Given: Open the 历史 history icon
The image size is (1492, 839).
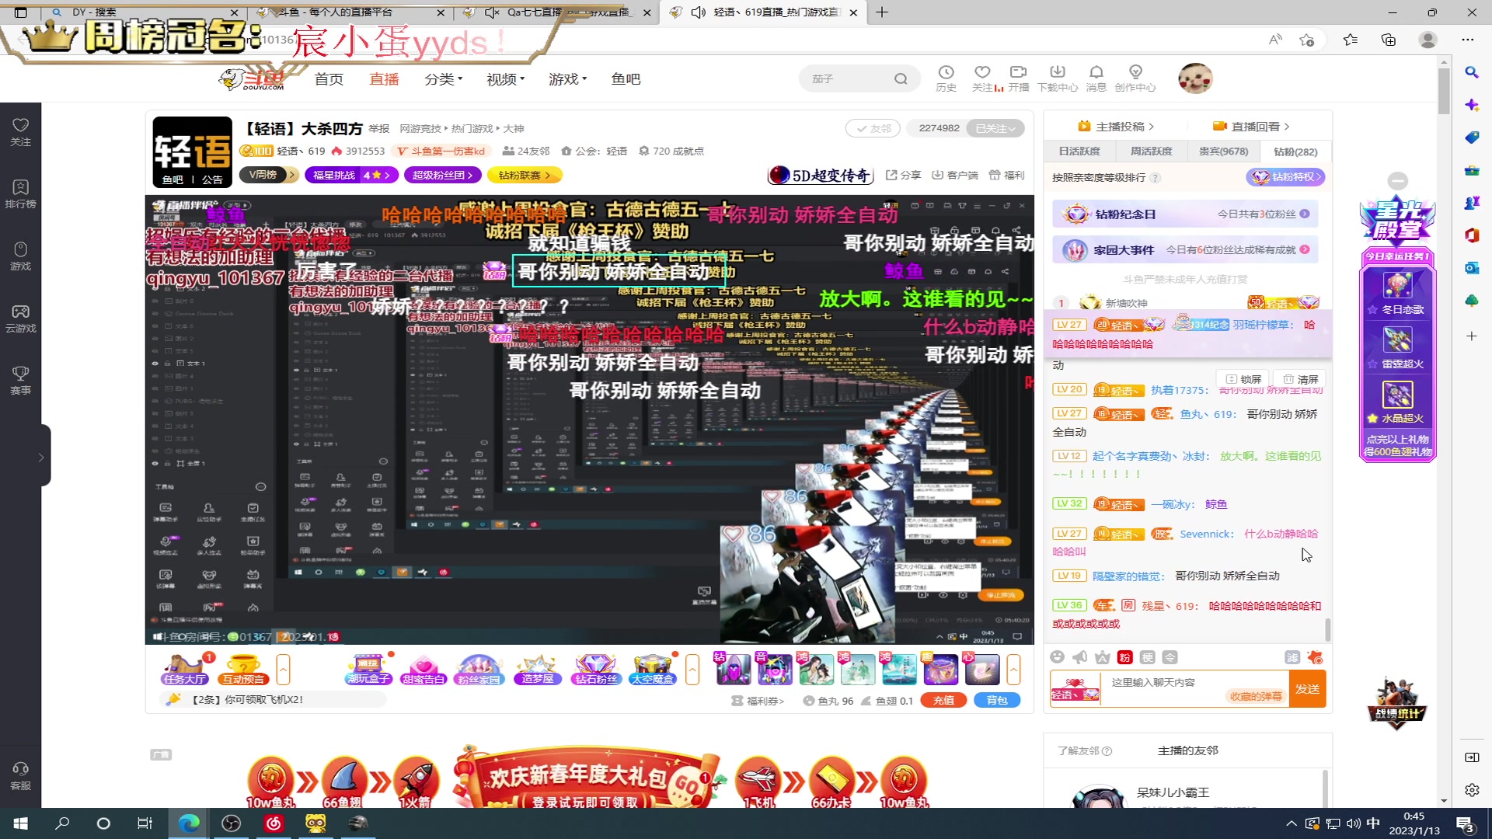Looking at the screenshot, I should (x=946, y=78).
